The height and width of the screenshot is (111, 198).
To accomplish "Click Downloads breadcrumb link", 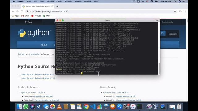I will (34, 54).
